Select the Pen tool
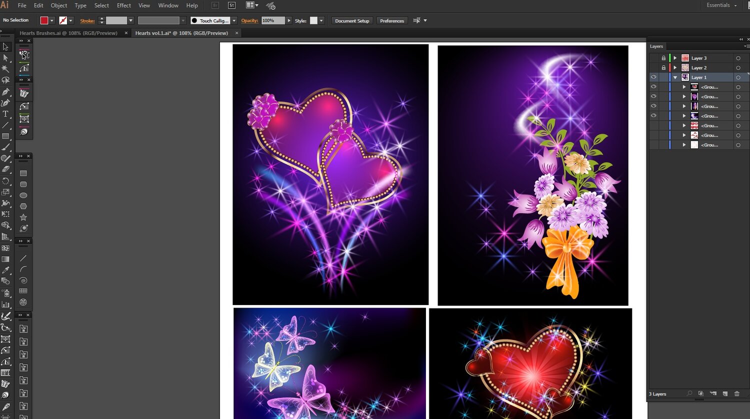750x419 pixels. [x=5, y=92]
